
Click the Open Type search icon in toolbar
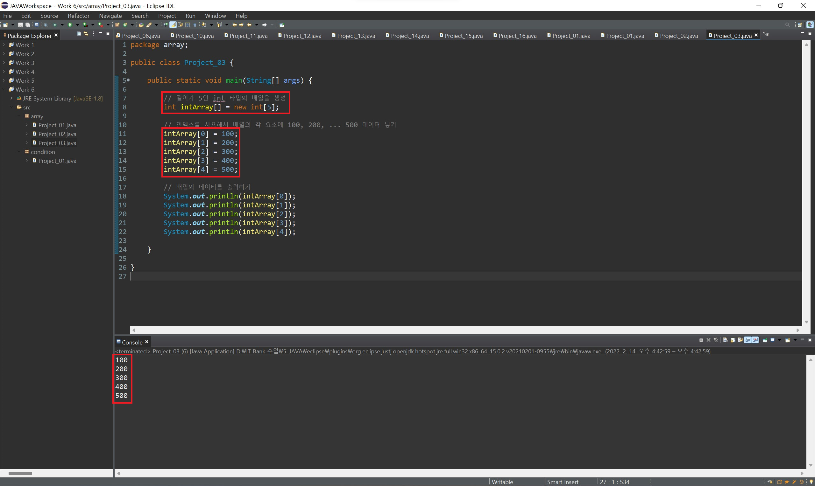click(x=141, y=25)
